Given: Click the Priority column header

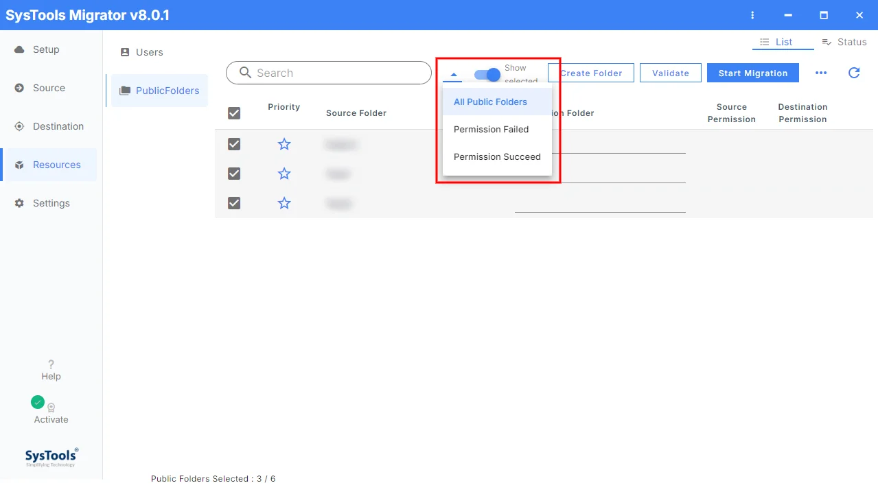Looking at the screenshot, I should tap(284, 107).
